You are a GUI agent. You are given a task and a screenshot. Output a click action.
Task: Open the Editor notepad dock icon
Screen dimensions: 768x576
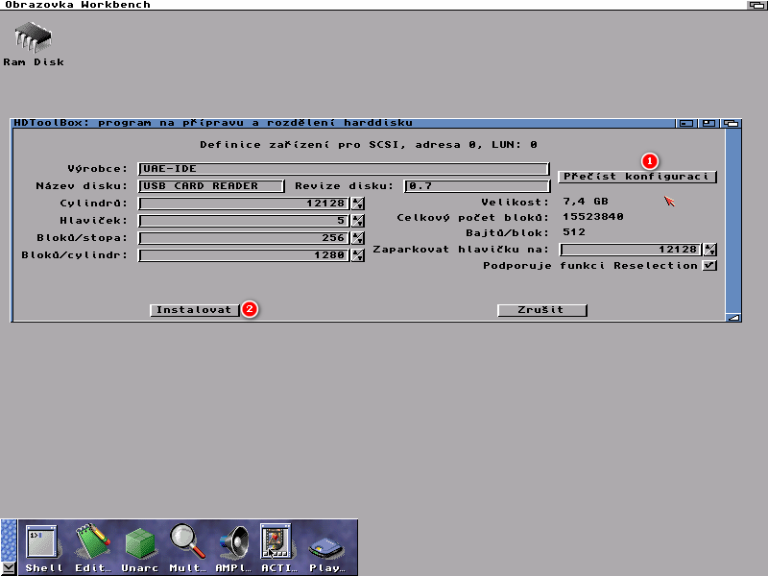click(93, 544)
